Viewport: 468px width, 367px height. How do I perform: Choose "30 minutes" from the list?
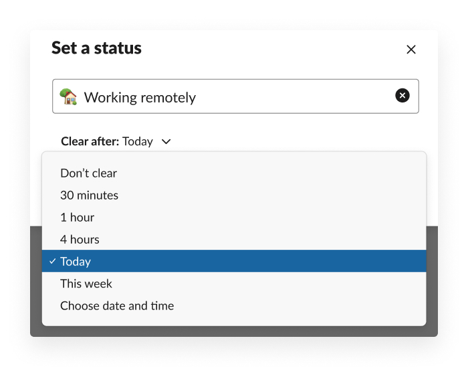pos(89,195)
